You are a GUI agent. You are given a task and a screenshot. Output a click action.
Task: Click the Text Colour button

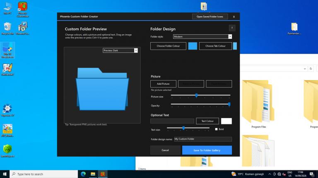click(207, 121)
